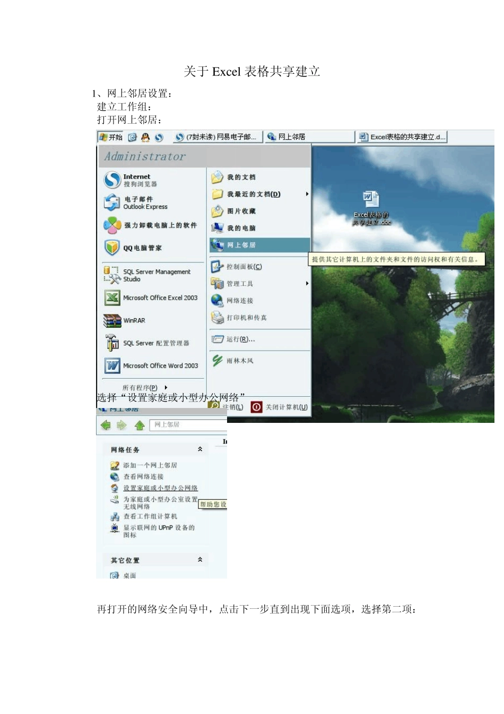Switch to 网上邻居 taskbar window
The width and height of the screenshot is (504, 714).
309,137
